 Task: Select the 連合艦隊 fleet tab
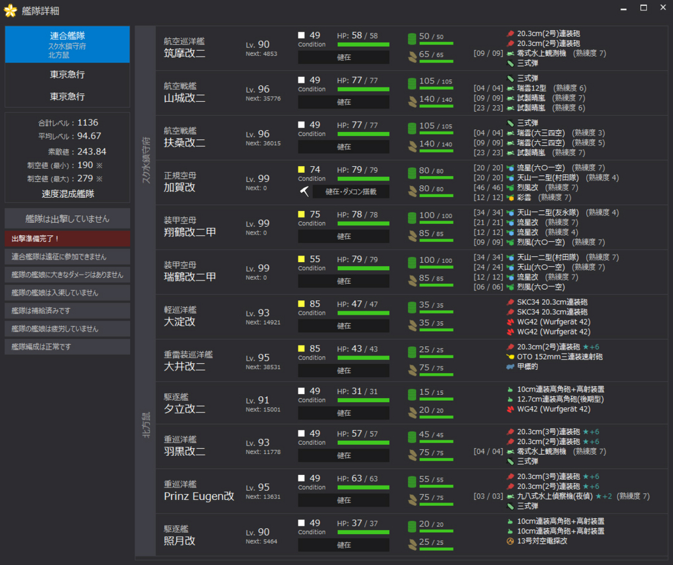point(67,45)
